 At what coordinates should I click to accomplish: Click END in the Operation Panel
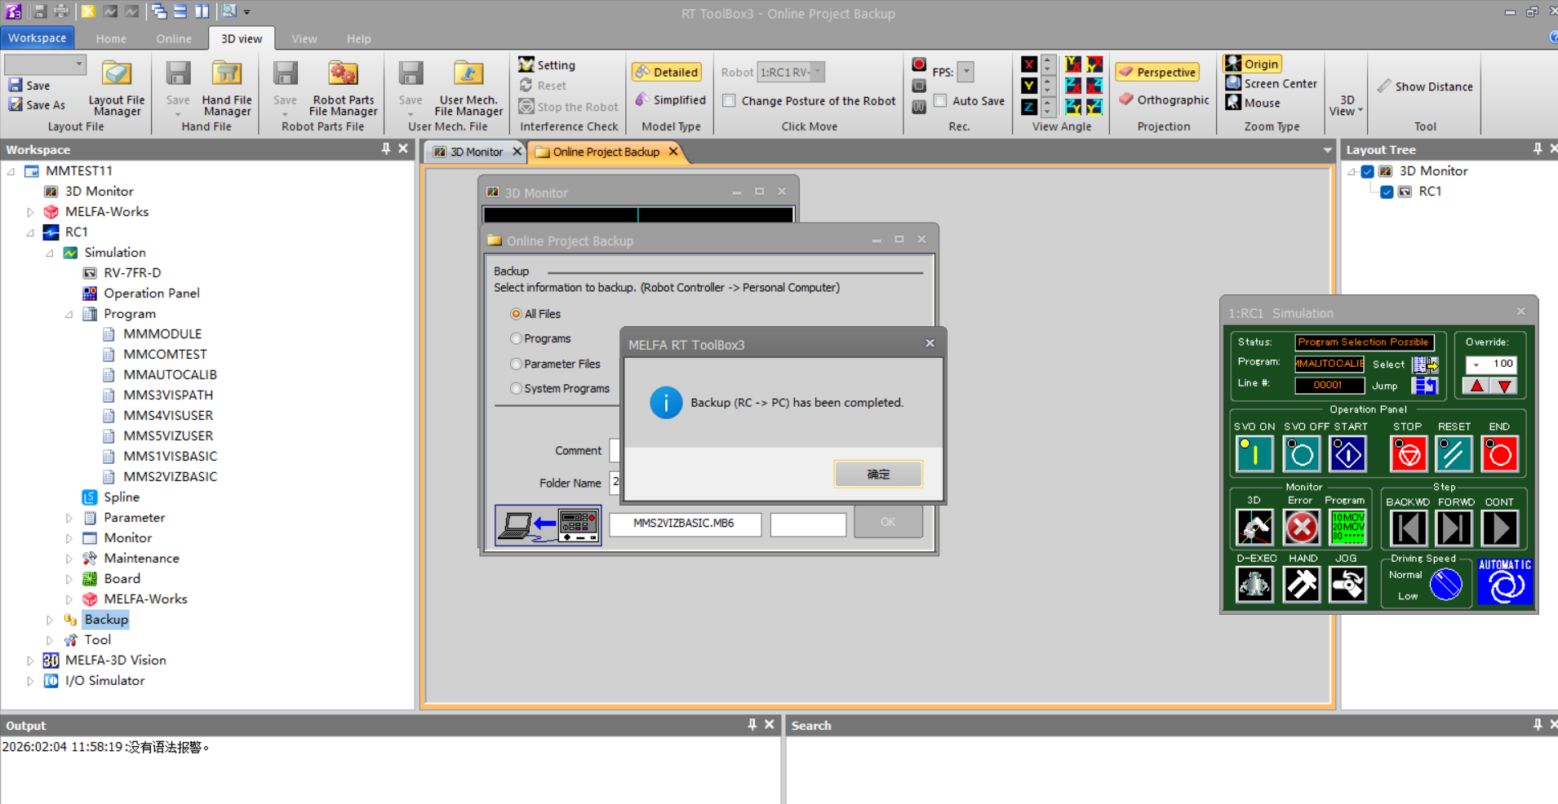point(1499,454)
